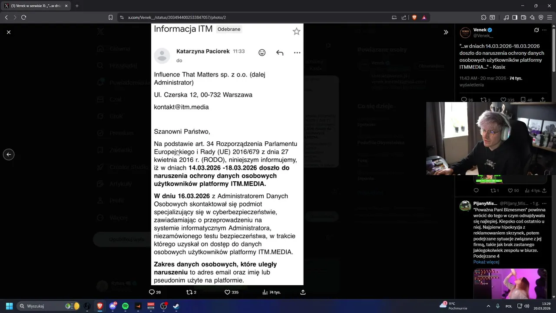556x313 pixels.
Task: Open Discord from the taskbar
Action: tap(113, 306)
